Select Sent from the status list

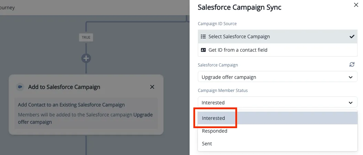click(x=207, y=144)
